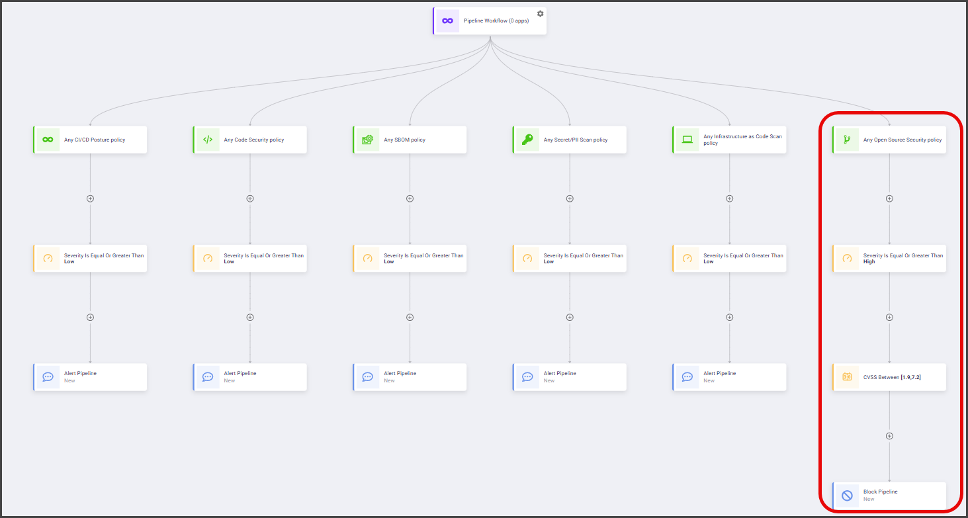Click the Open Source Security branch icon
This screenshot has width=968, height=518.
click(x=847, y=140)
